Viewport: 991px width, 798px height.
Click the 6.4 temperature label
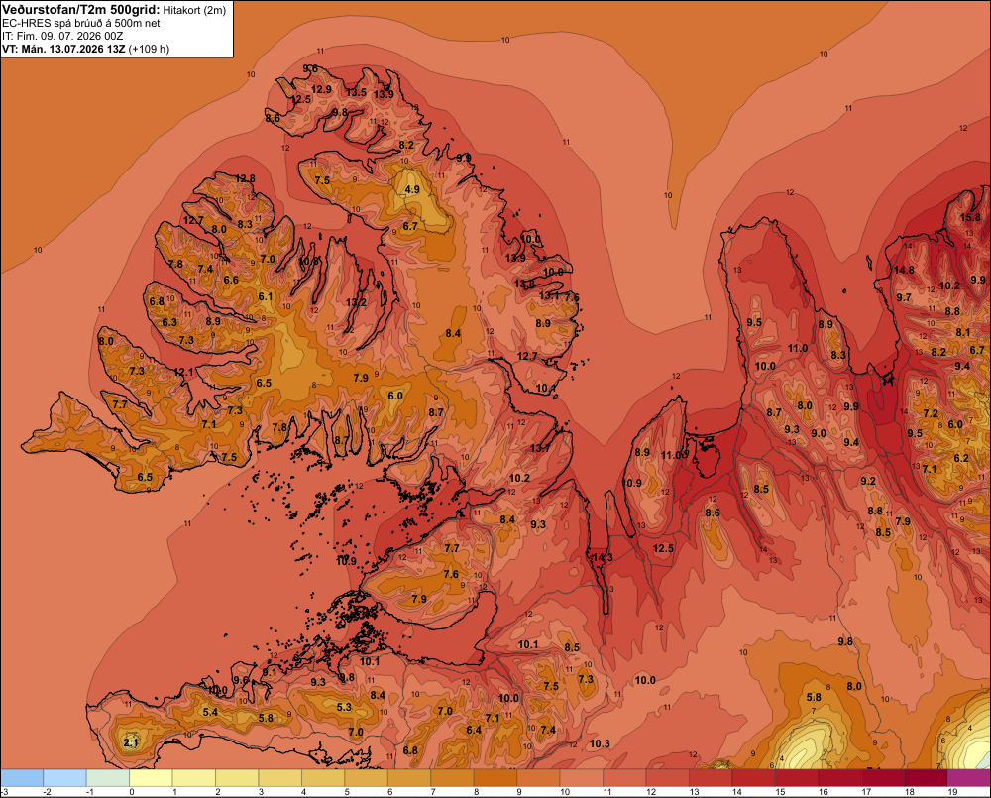(474, 730)
